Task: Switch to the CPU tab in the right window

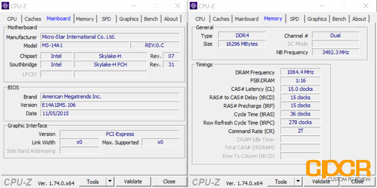Action: 200,19
